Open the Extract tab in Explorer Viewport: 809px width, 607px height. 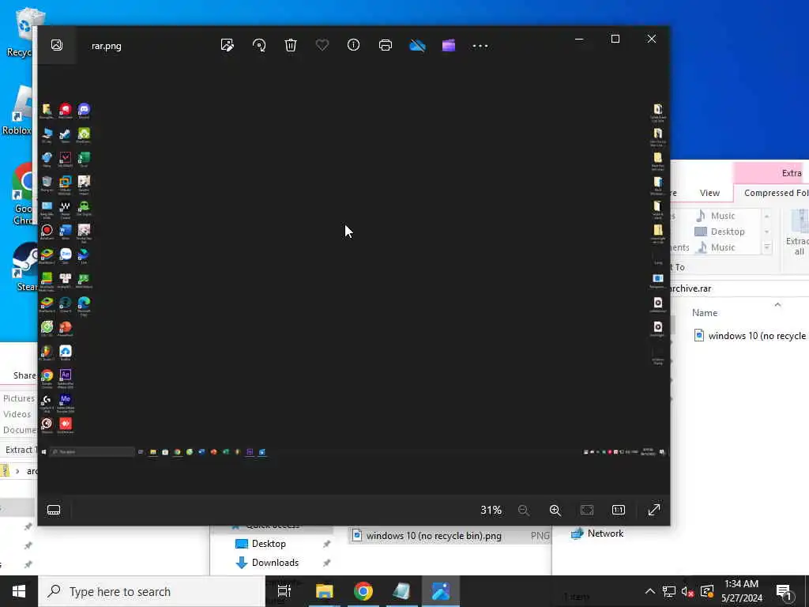click(792, 173)
